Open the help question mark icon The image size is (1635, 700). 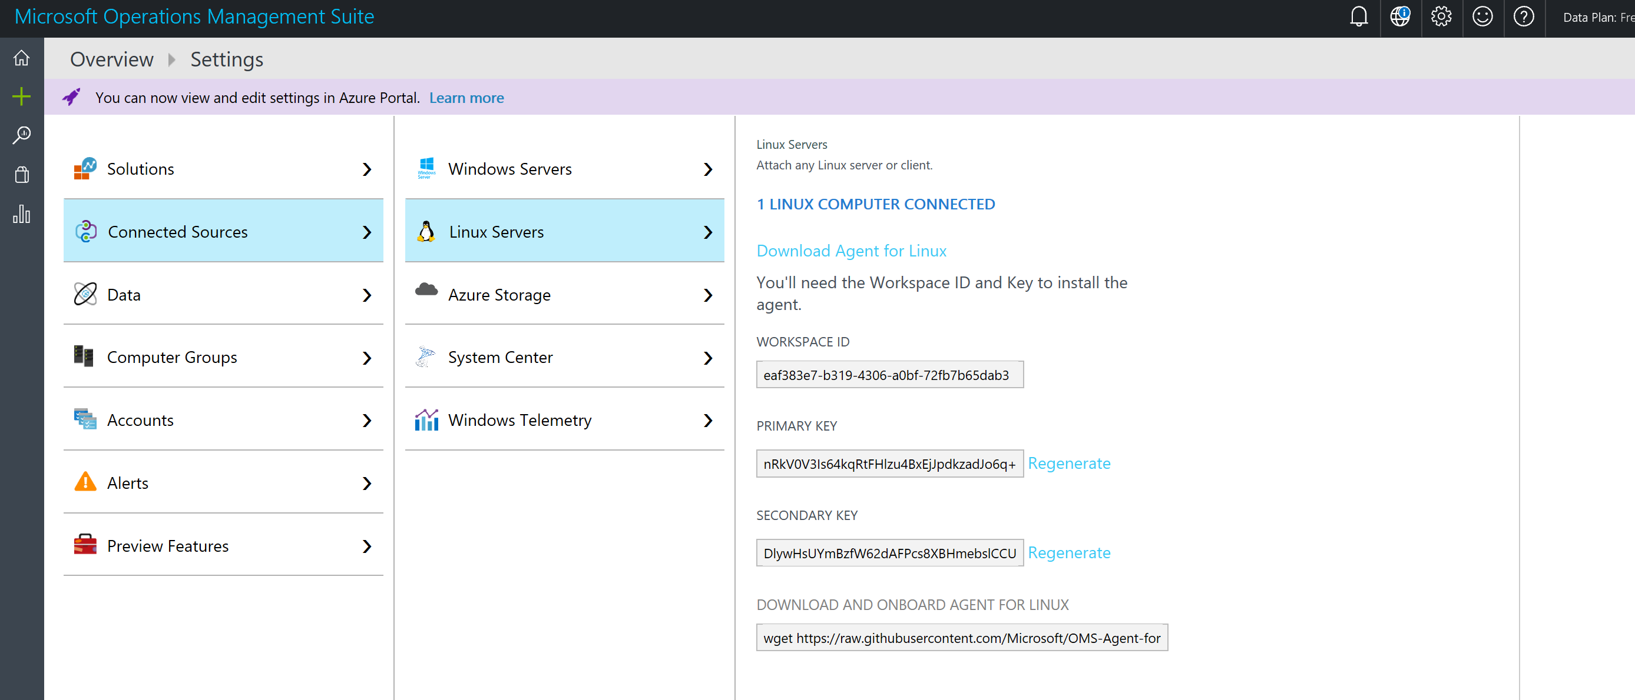tap(1524, 16)
